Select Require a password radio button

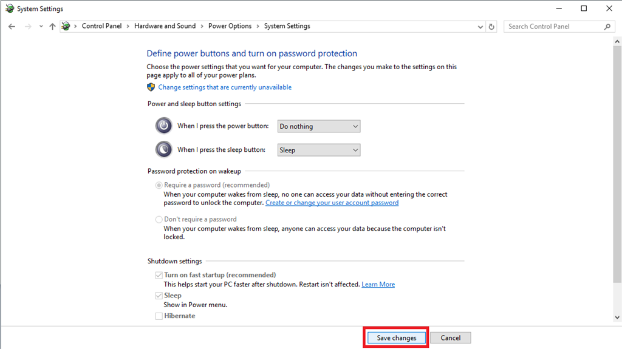tap(159, 185)
